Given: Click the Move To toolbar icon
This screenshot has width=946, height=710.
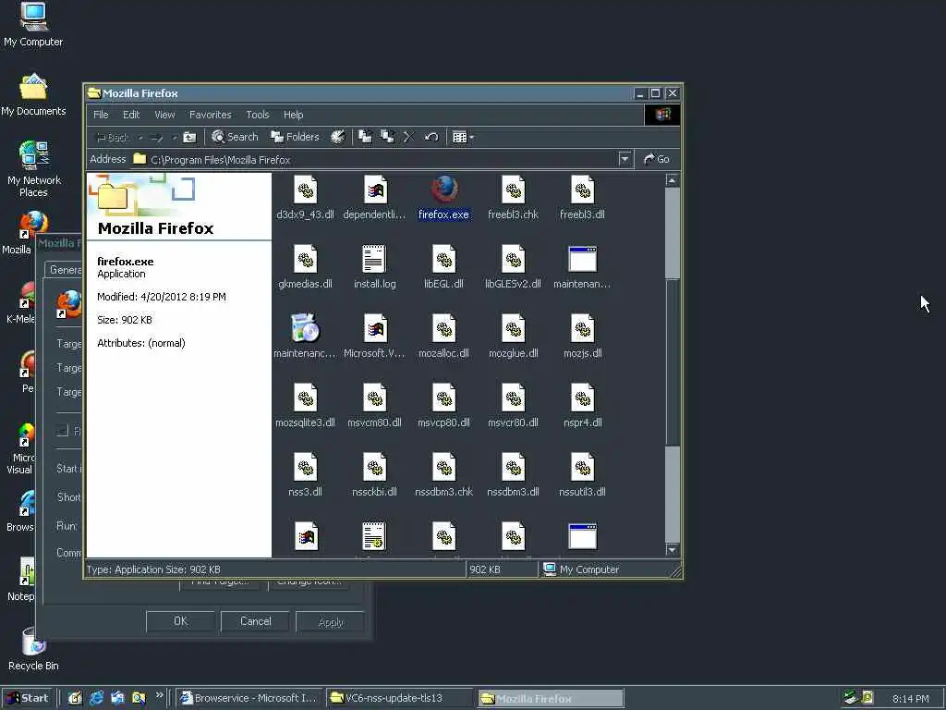Looking at the screenshot, I should point(365,137).
